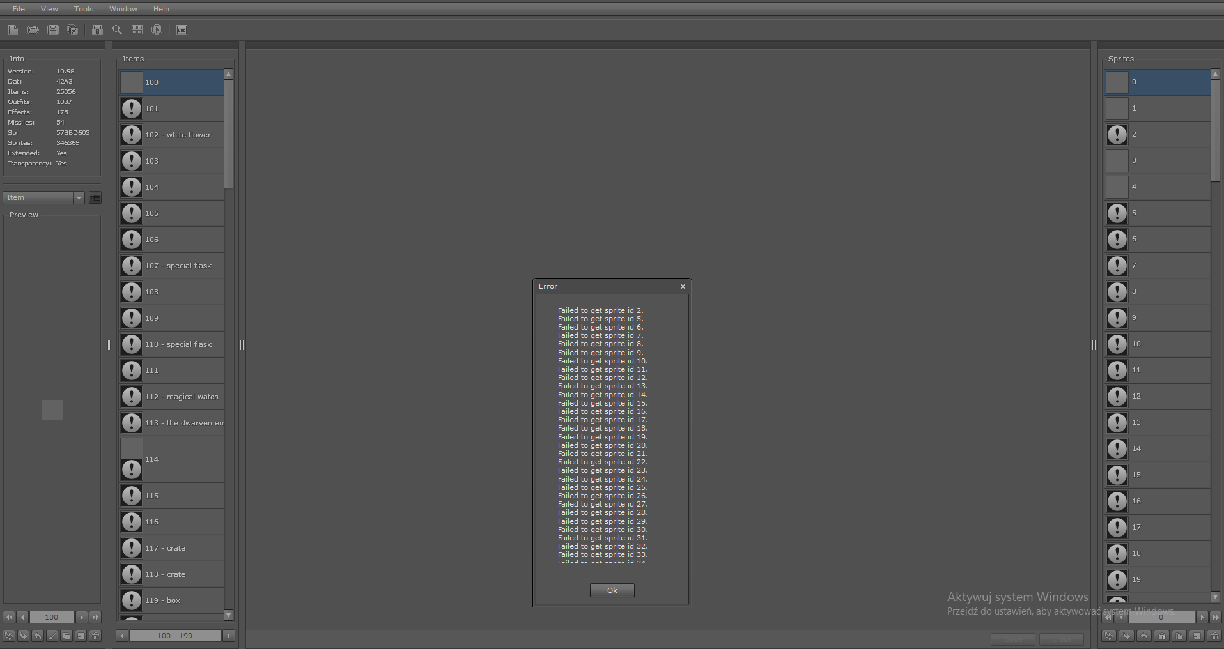Screen dimensions: 1224x649
Task: Click the icon button beside Item dropdown
Action: pos(95,198)
